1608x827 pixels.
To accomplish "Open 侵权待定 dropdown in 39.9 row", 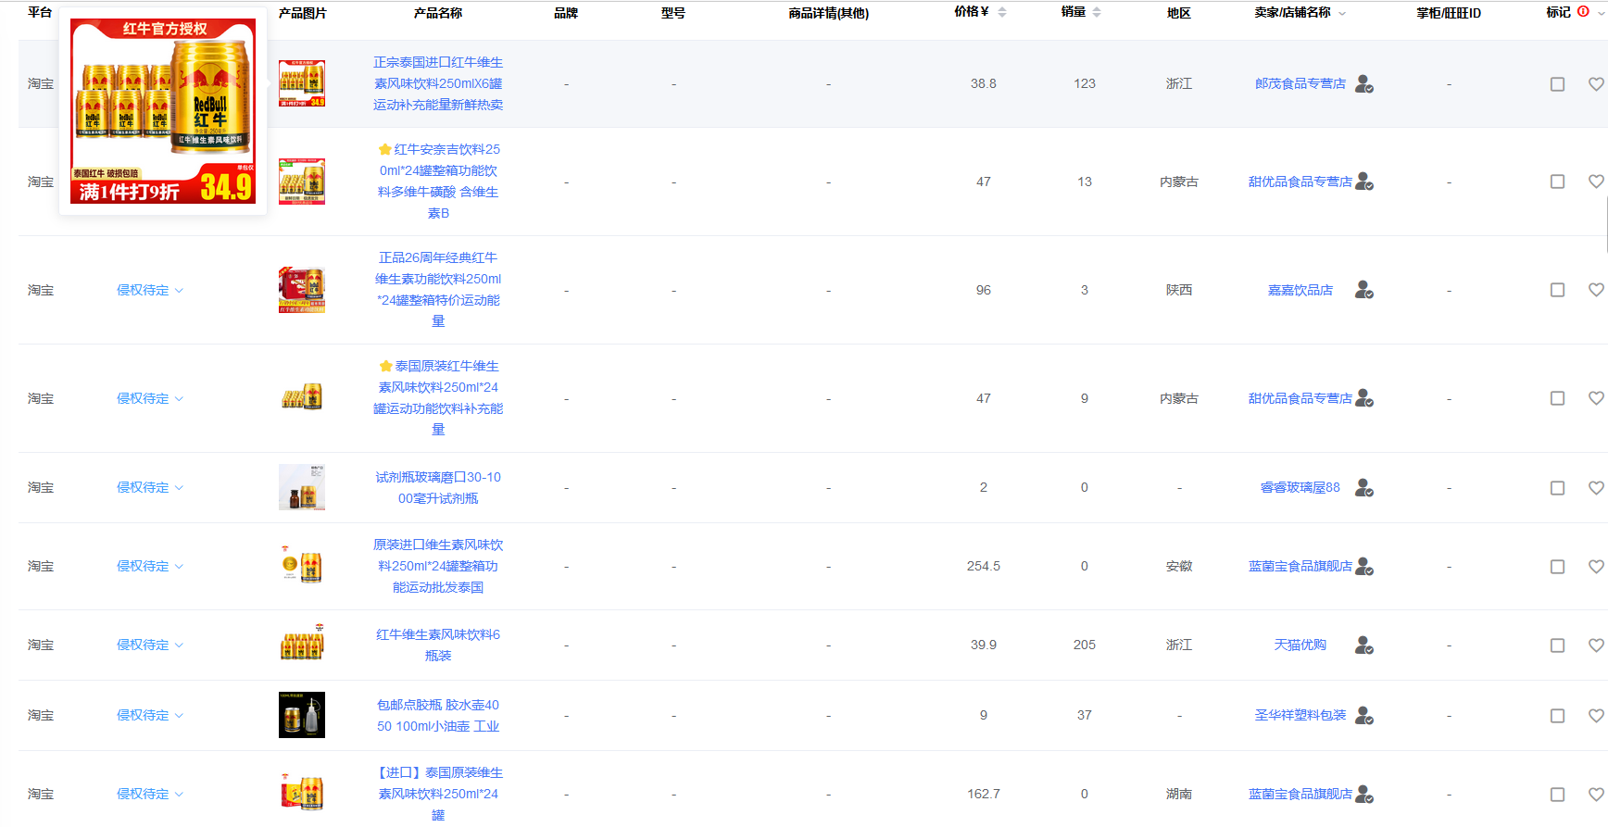I will pyautogui.click(x=150, y=645).
